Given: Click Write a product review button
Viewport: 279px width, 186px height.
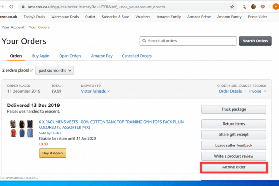Looking at the screenshot, I should click(233, 156).
